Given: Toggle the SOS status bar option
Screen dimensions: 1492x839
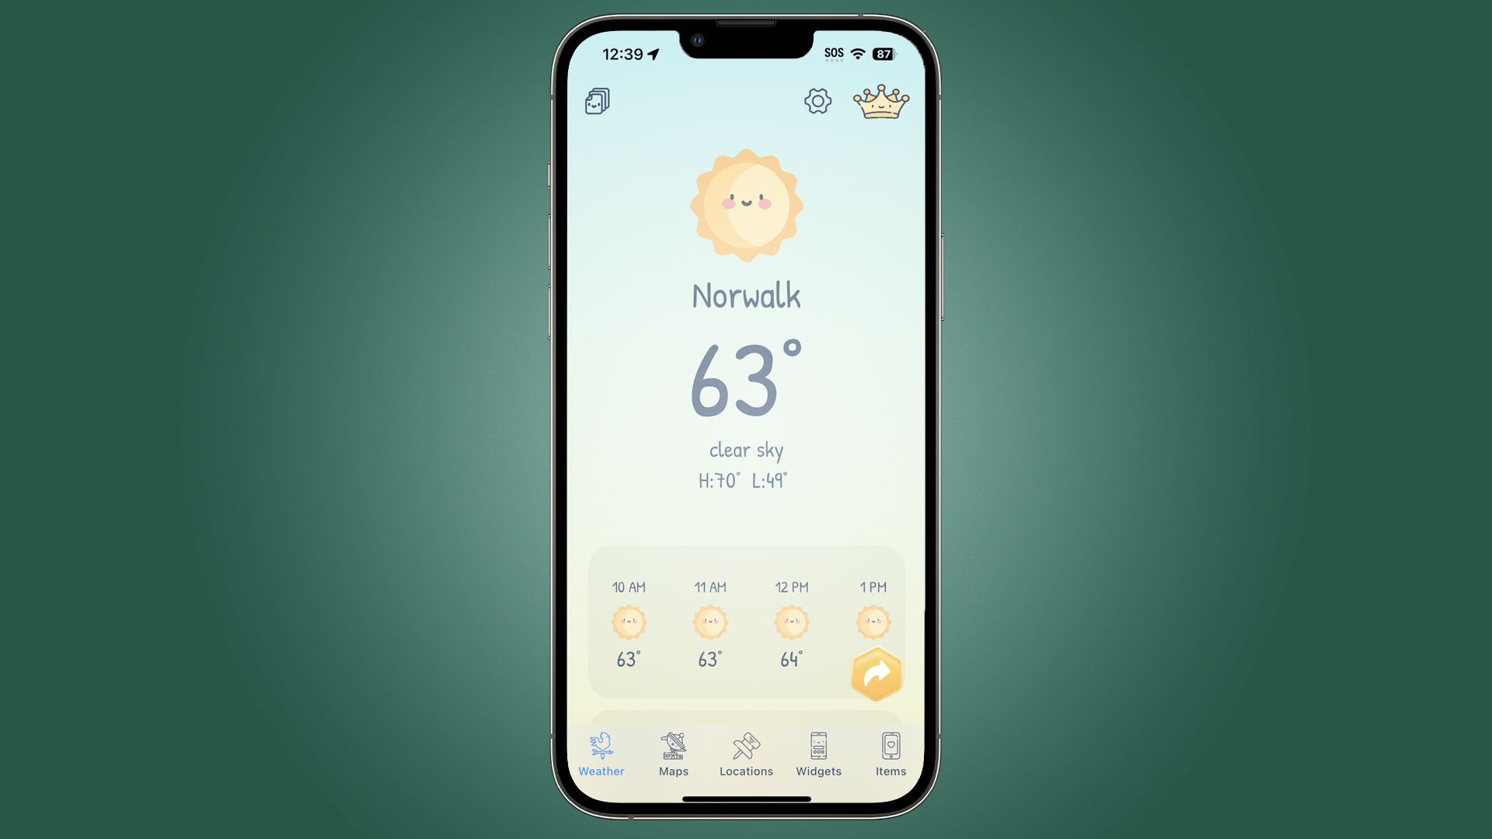Looking at the screenshot, I should click(x=833, y=52).
